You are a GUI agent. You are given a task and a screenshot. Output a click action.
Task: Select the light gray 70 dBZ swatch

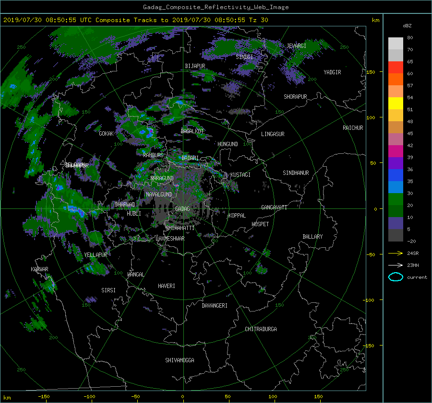click(396, 44)
